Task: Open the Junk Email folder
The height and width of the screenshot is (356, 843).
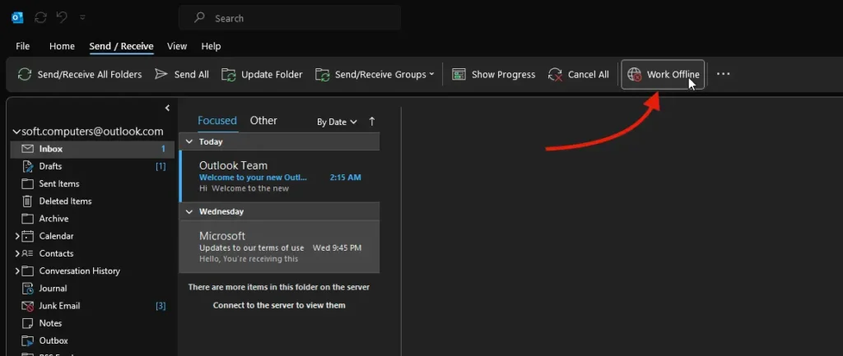Action: [x=59, y=306]
